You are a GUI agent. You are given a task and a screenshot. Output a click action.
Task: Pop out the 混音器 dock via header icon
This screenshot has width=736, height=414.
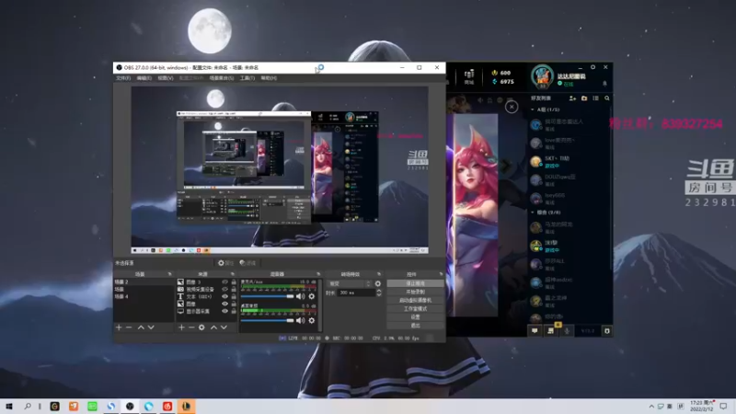(318, 274)
